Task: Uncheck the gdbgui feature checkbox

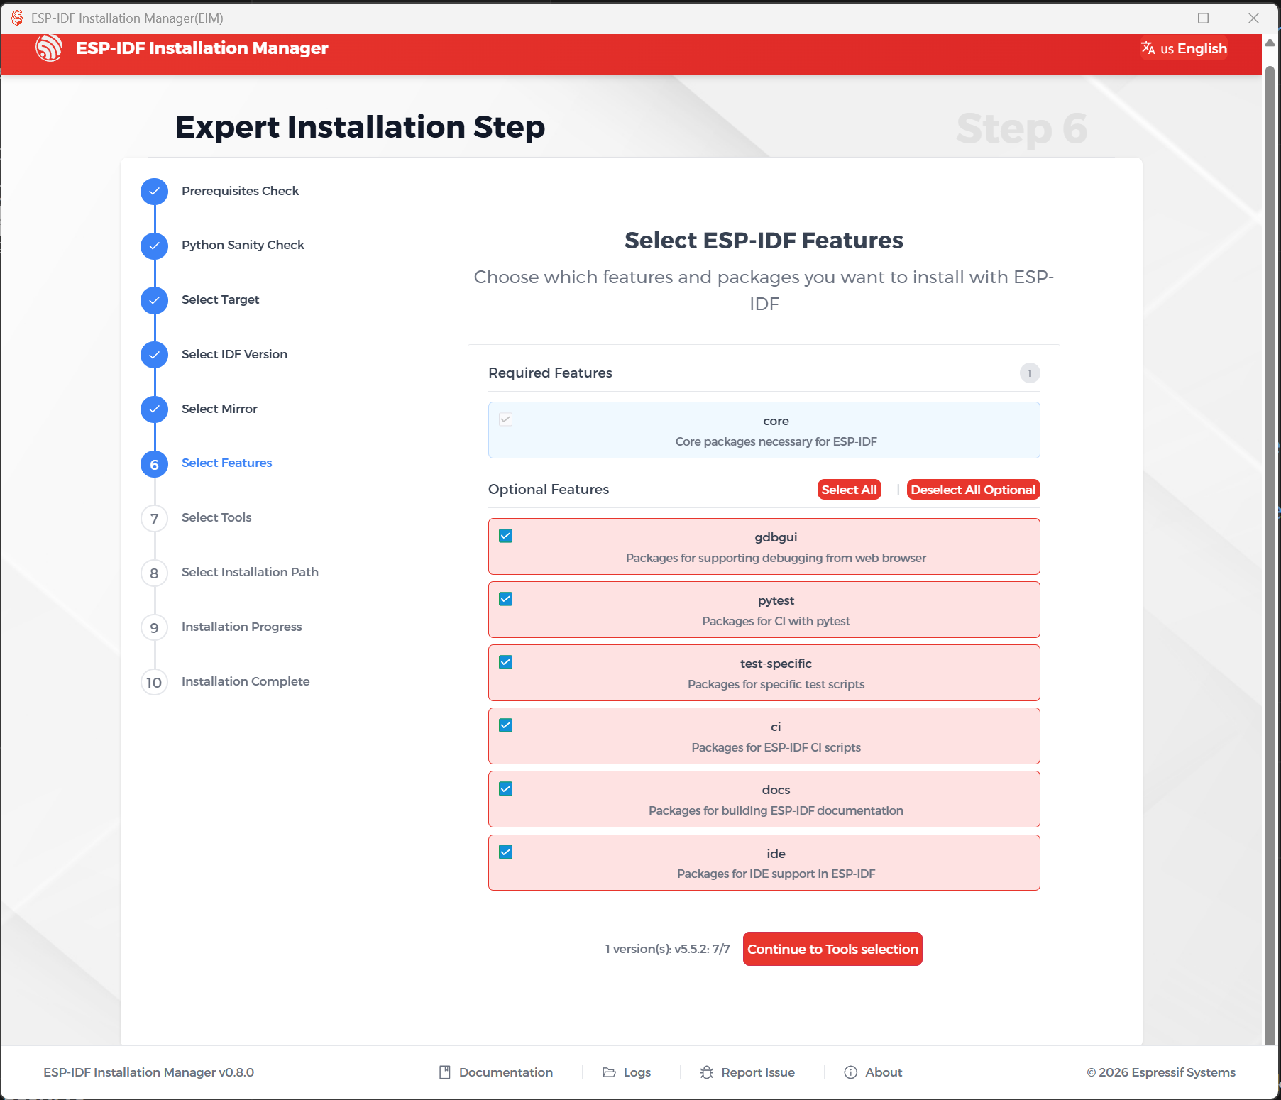Action: point(505,536)
